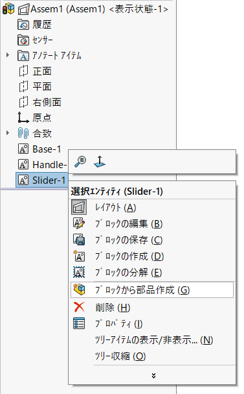Screen dimensions: 244x394
Task: Click the Zoom to Selection magnifier icon
Action: point(80,162)
